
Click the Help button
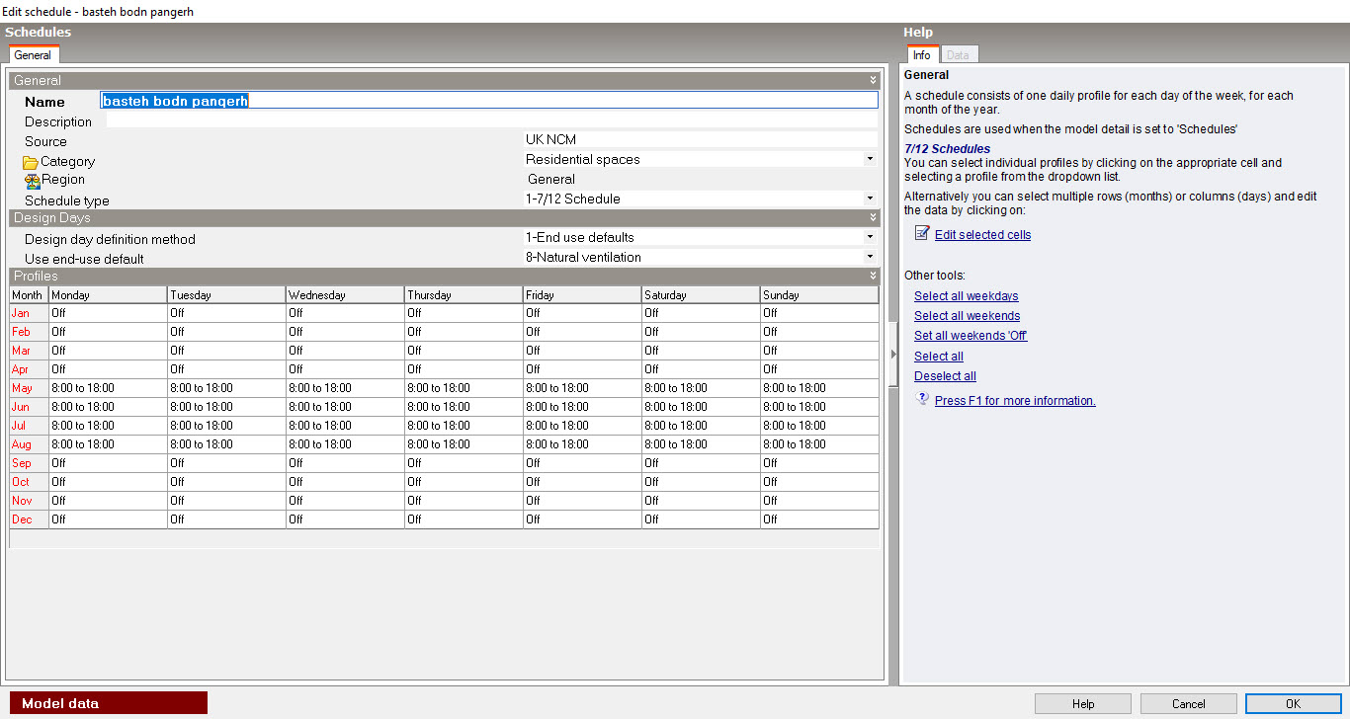tap(1083, 704)
